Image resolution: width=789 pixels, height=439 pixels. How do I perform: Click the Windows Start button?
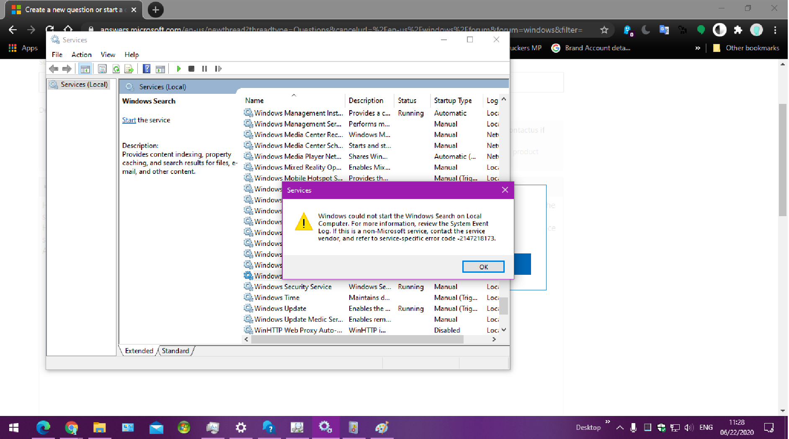click(x=14, y=428)
